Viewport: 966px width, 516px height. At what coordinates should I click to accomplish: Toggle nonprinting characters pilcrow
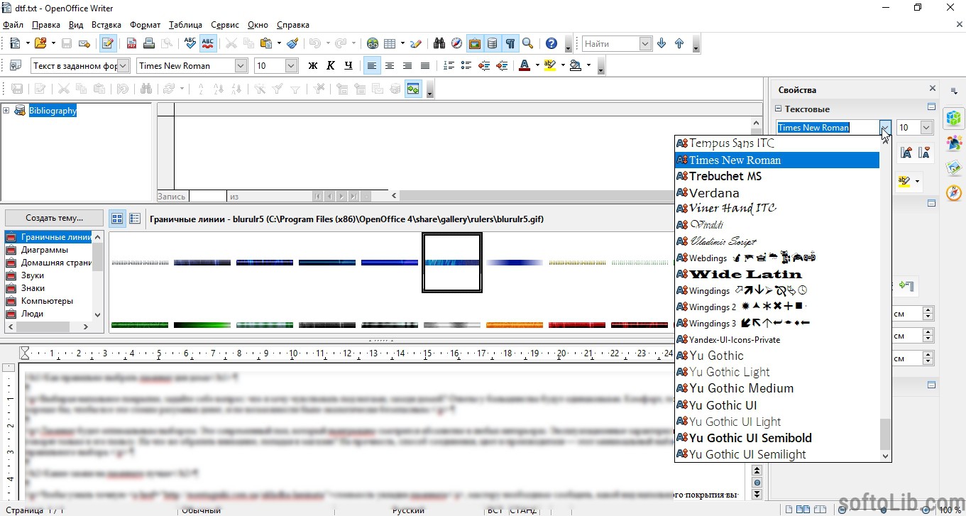pyautogui.click(x=510, y=44)
